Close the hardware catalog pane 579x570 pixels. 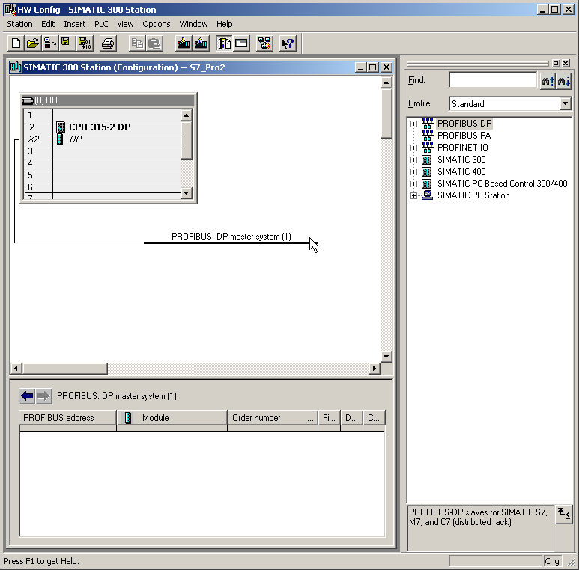pos(566,64)
